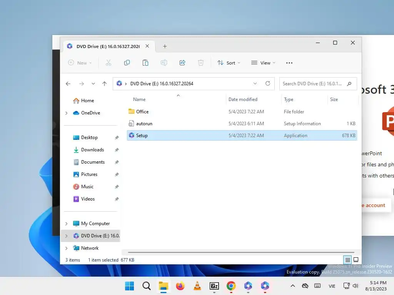This screenshot has width=394, height=295.
Task: Go to Home in navigation pane
Action: coord(87,101)
